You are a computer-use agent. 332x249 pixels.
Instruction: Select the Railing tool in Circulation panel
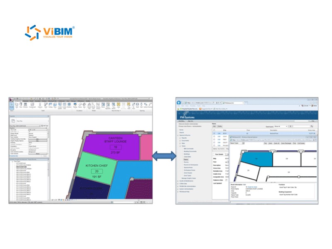tap(75, 105)
